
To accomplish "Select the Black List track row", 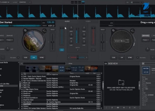I will (x=61, y=83).
